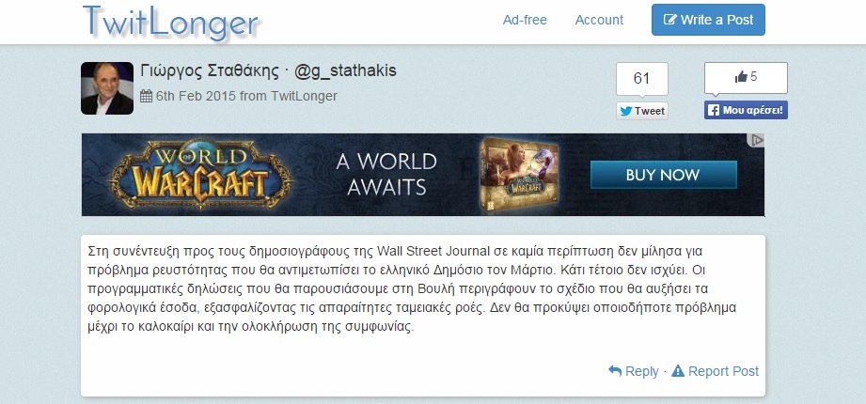
Task: Click the thumbs-up count showing 5
Action: (746, 77)
